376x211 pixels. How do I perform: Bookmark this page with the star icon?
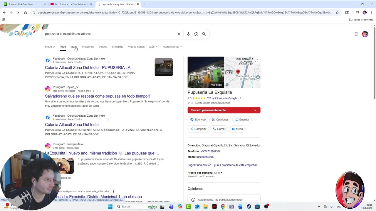coord(337,13)
